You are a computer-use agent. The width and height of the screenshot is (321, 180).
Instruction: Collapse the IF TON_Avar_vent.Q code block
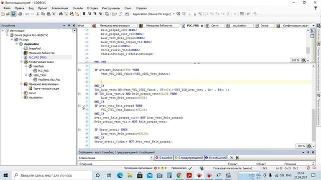(79, 93)
